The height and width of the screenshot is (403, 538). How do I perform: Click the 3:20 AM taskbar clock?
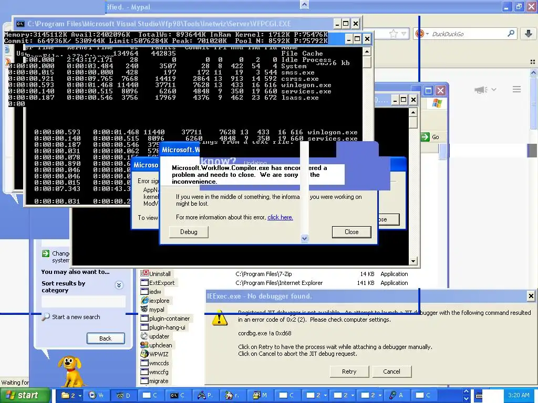[x=519, y=395]
